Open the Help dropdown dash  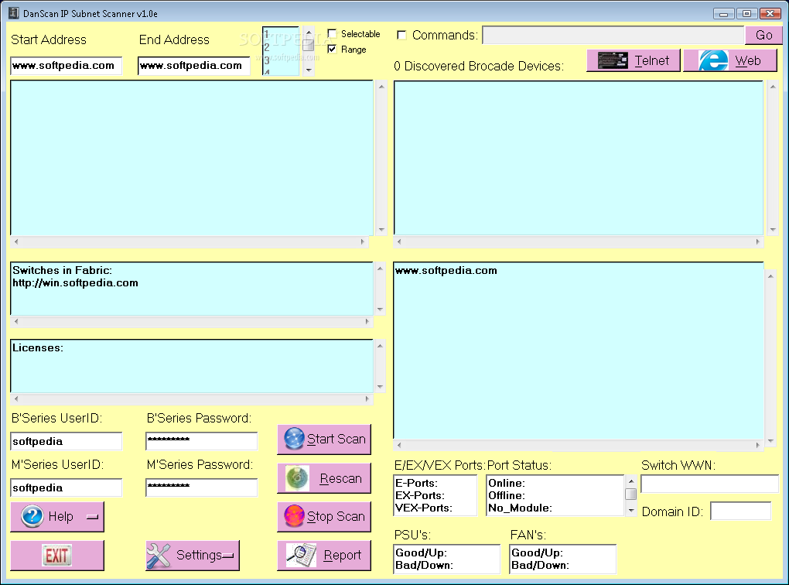(93, 517)
